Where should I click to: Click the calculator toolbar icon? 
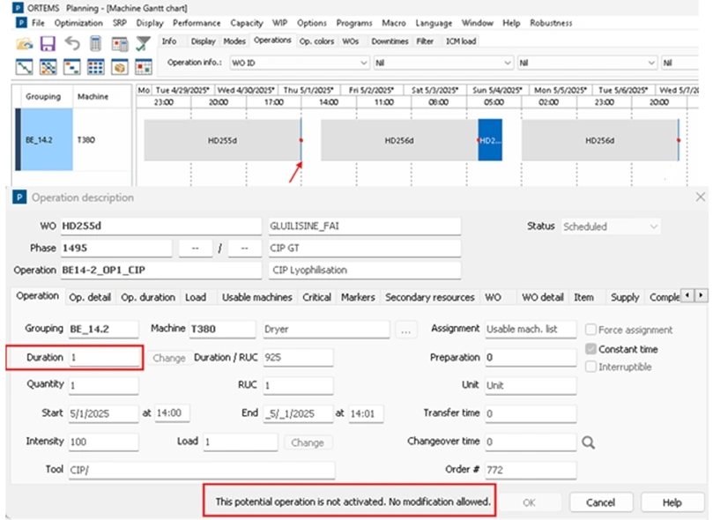[x=95, y=44]
